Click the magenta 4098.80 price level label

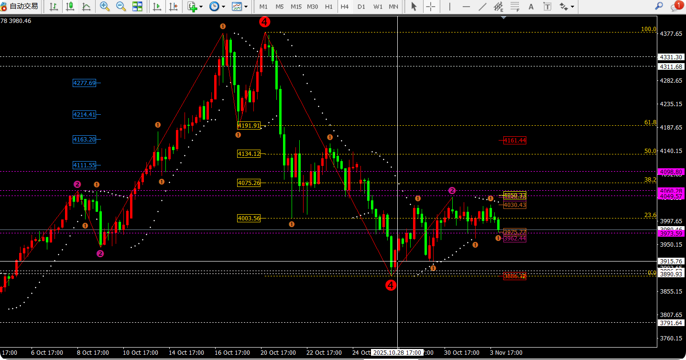coord(671,172)
